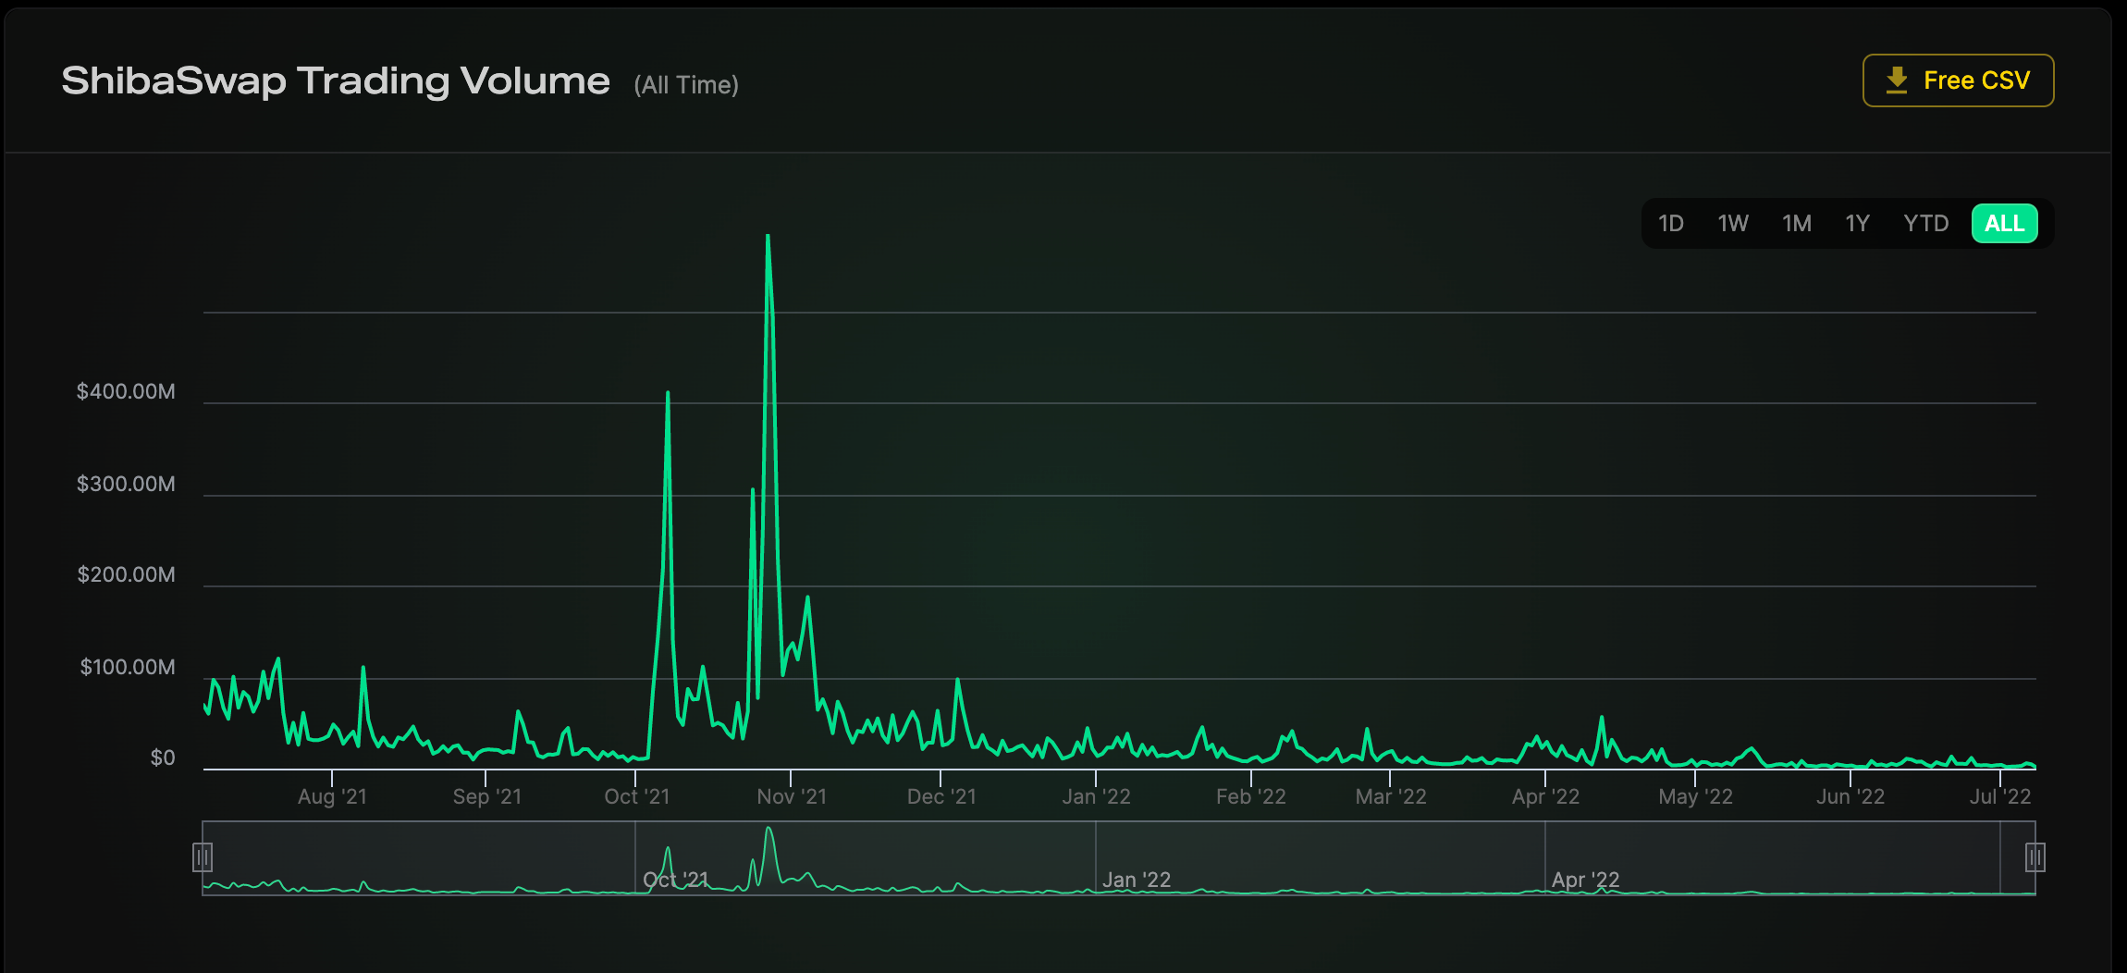
Task: Click the Oct '21 label in navigator
Action: pyautogui.click(x=675, y=880)
